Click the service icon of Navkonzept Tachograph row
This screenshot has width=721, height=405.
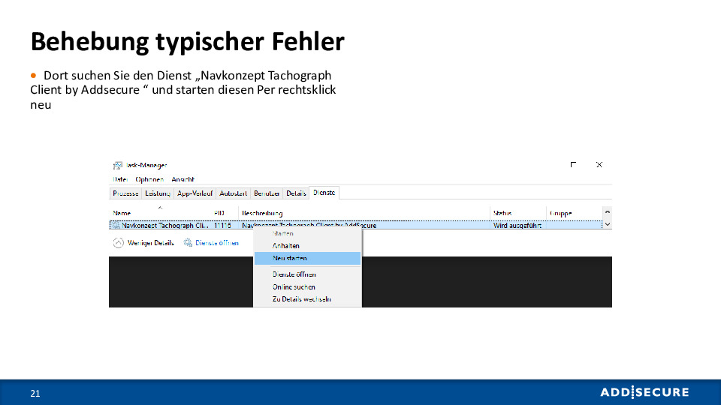(x=116, y=225)
